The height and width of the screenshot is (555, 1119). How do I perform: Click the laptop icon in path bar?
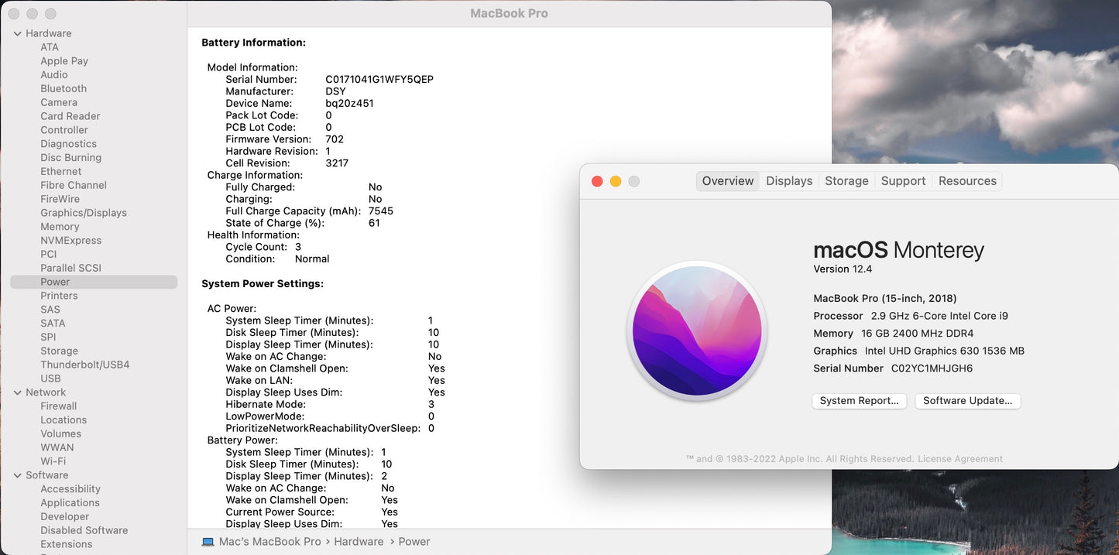[x=208, y=542]
